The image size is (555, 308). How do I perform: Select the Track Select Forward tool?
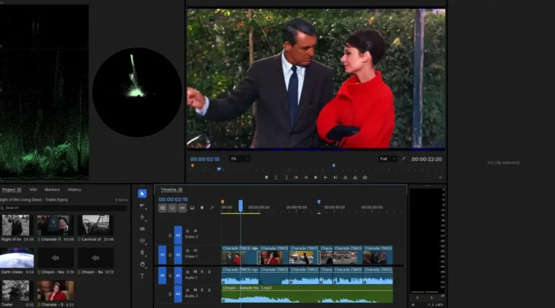(142, 206)
